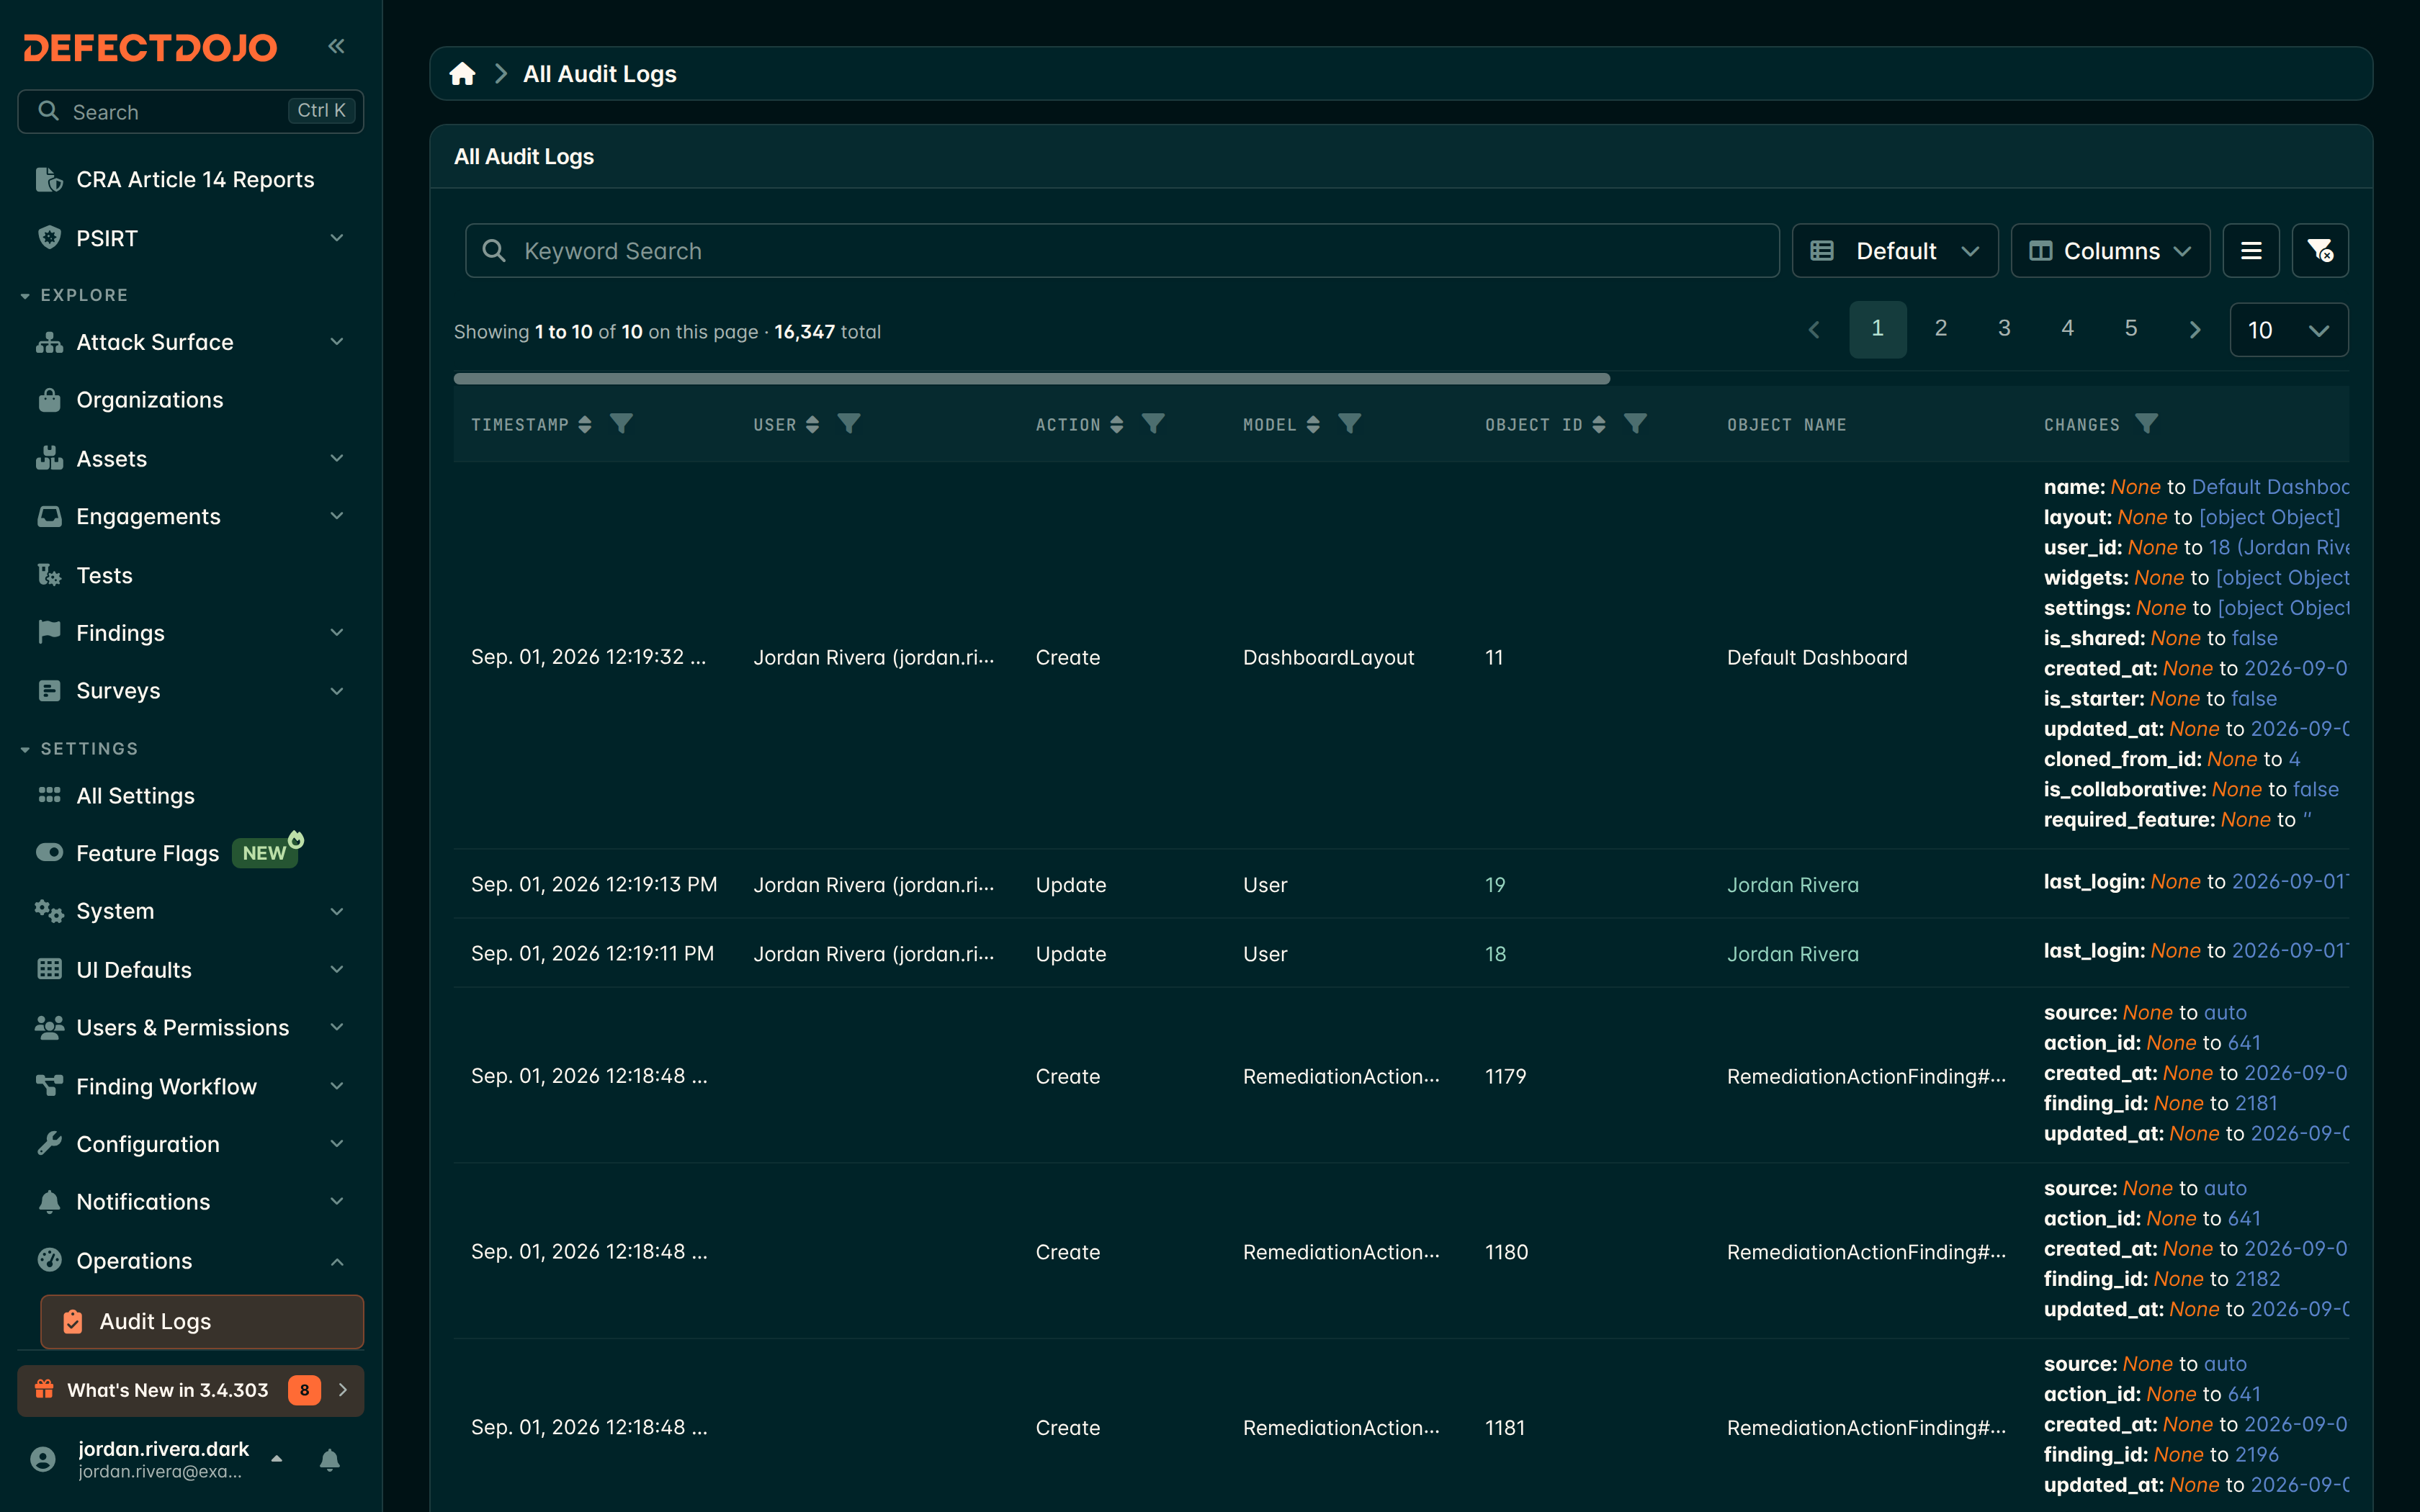Screen dimensions: 2420x1512
Task: Open the Default table view dropdown
Action: coord(1894,251)
